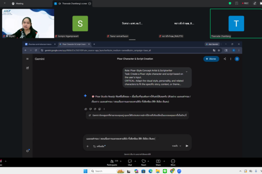Give thumbs up to the Gemini response
Screen dimensions: 262x174
point(86,109)
